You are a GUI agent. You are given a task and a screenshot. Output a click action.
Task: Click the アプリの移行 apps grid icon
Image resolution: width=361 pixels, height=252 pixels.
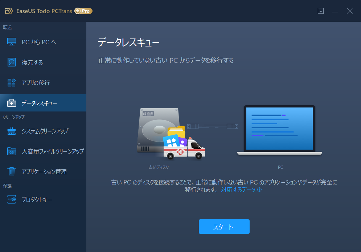(x=12, y=82)
